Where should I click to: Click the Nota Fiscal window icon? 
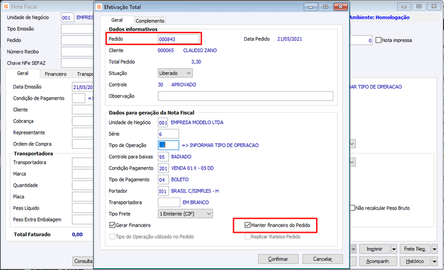click(x=6, y=6)
